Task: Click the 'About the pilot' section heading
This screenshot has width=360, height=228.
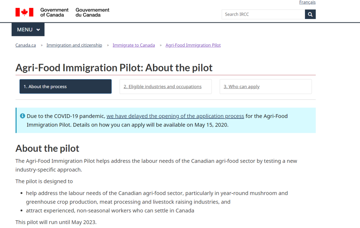Action: [47, 149]
